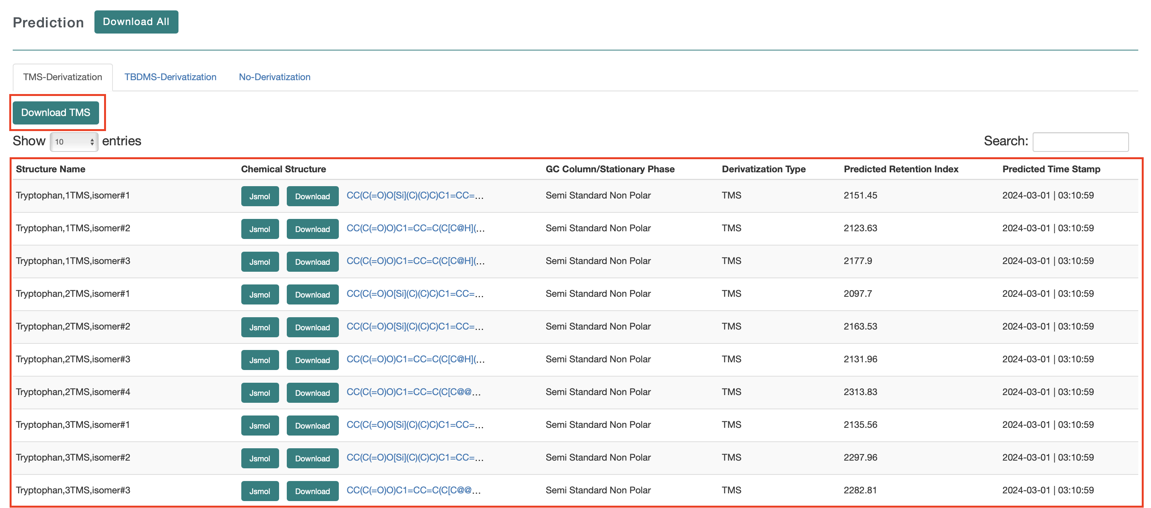Click SMILES link for Tryptophan,3TMS,isomer#2
Screen dimensions: 1151x508
tap(415, 458)
